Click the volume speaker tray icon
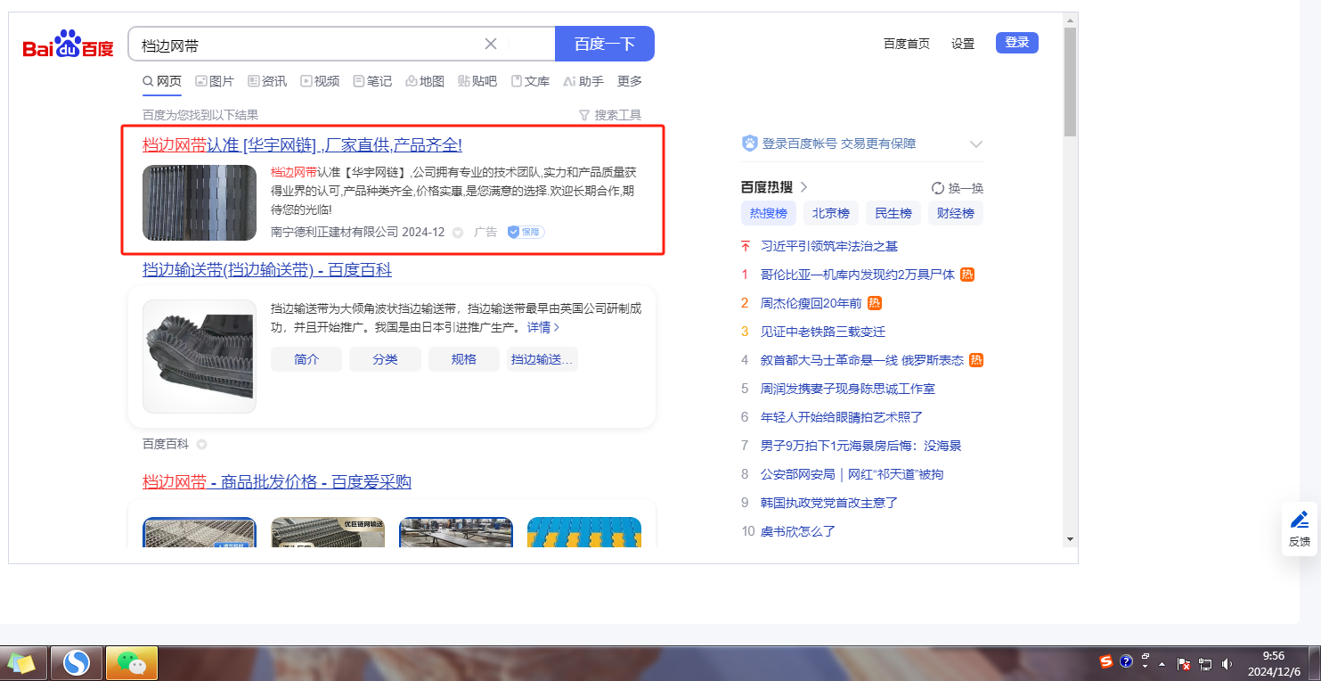Viewport: 1321px width, 681px height. coord(1227,663)
